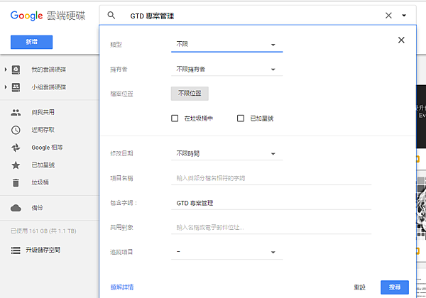Check the 已加星號 checkbox in search filters
The height and width of the screenshot is (298, 426).
pyautogui.click(x=241, y=118)
